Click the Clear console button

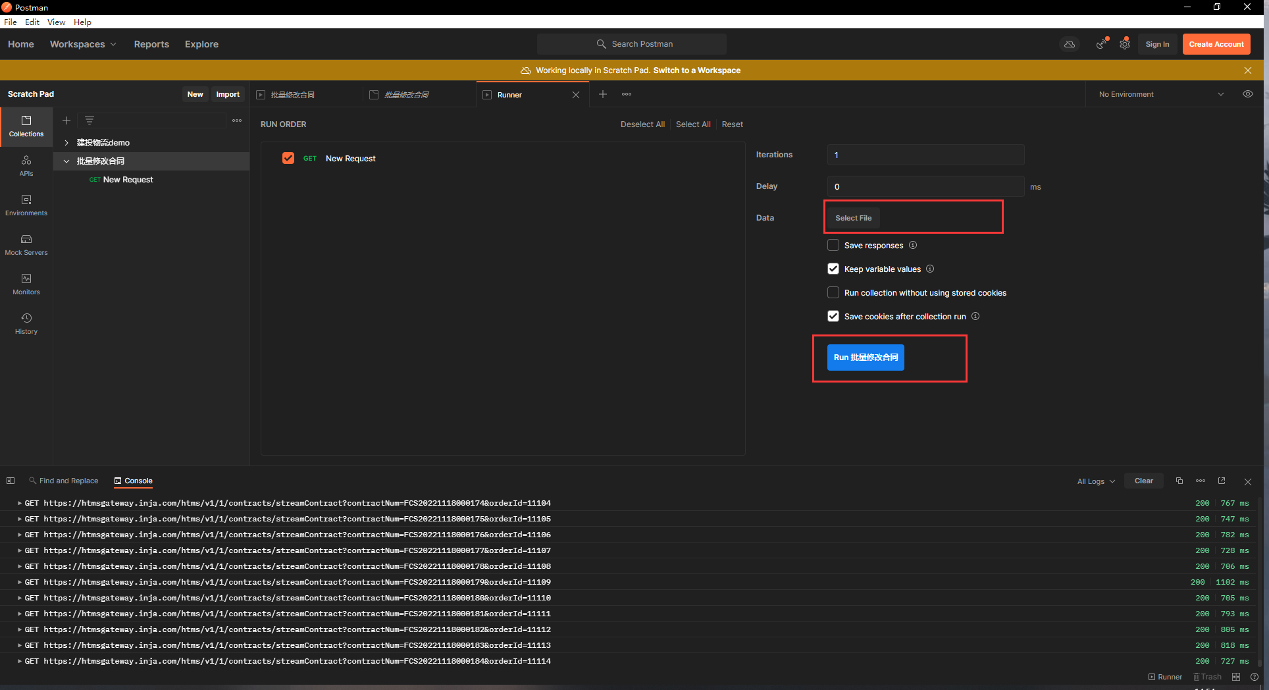click(1144, 481)
